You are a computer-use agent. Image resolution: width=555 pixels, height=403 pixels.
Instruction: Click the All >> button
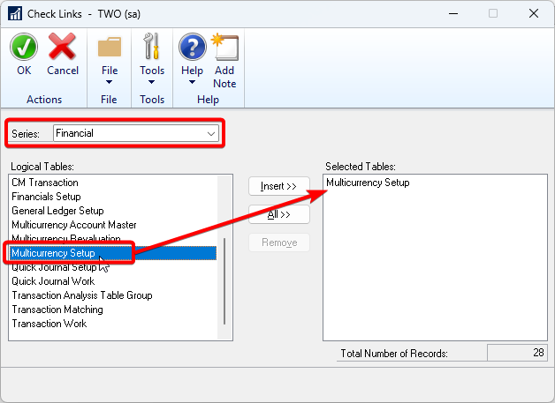click(278, 214)
